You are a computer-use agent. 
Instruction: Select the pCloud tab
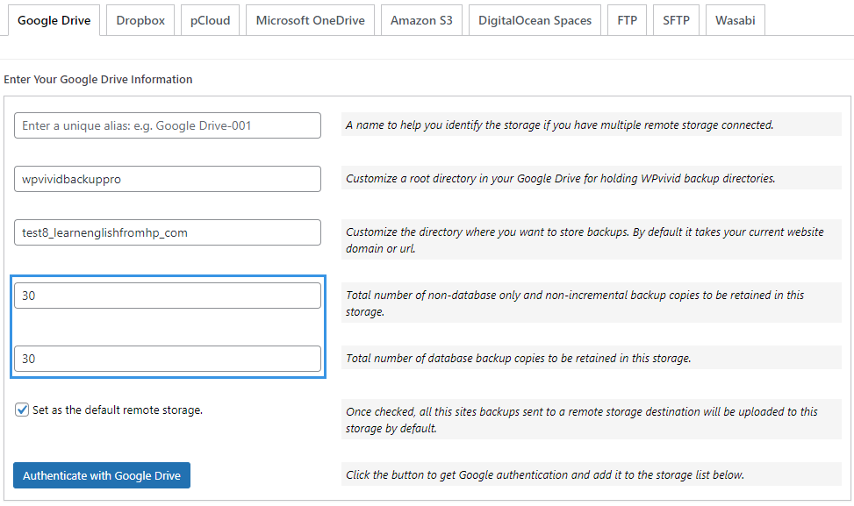[x=211, y=21]
